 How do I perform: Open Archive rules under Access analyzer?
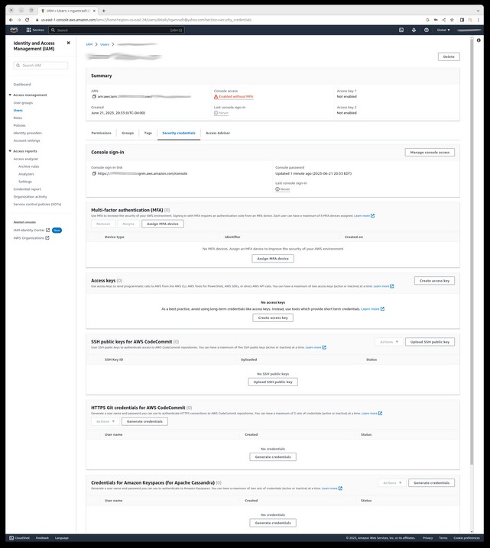(x=29, y=166)
